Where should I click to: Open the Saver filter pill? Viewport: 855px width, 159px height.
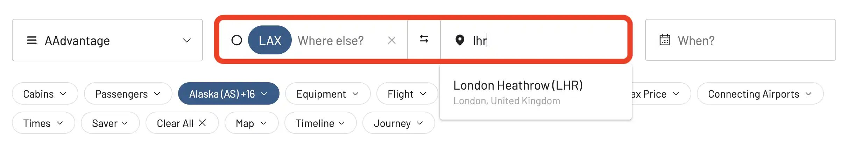pos(110,123)
